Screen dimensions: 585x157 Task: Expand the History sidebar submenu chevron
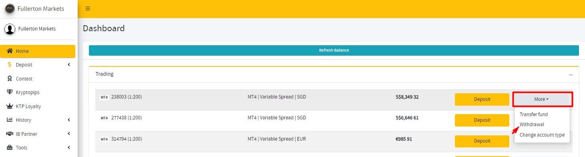[x=69, y=120]
